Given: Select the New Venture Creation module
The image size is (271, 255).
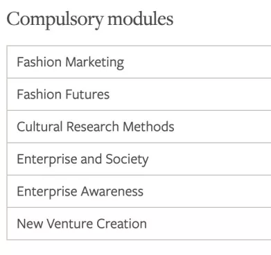Looking at the screenshot, I should pyautogui.click(x=139, y=224).
